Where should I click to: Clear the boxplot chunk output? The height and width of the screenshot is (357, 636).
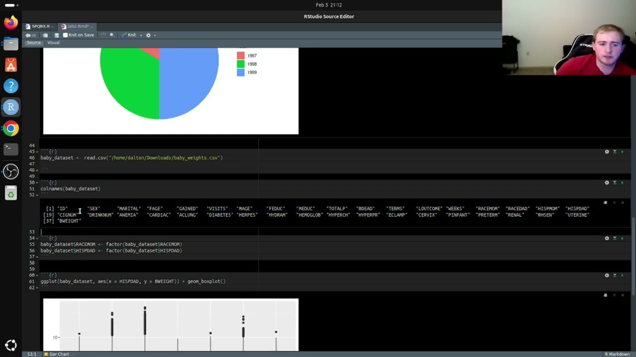pos(623,296)
